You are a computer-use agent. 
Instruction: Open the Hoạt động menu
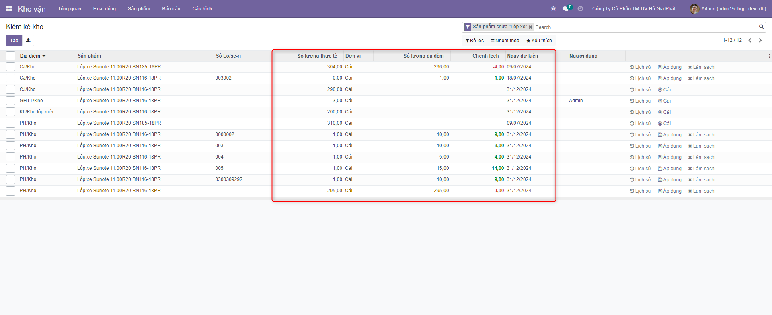(104, 8)
